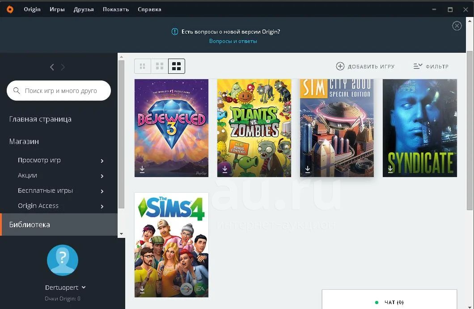Image resolution: width=474 pixels, height=309 pixels.
Task: Click the user avatar picture
Action: click(63, 260)
